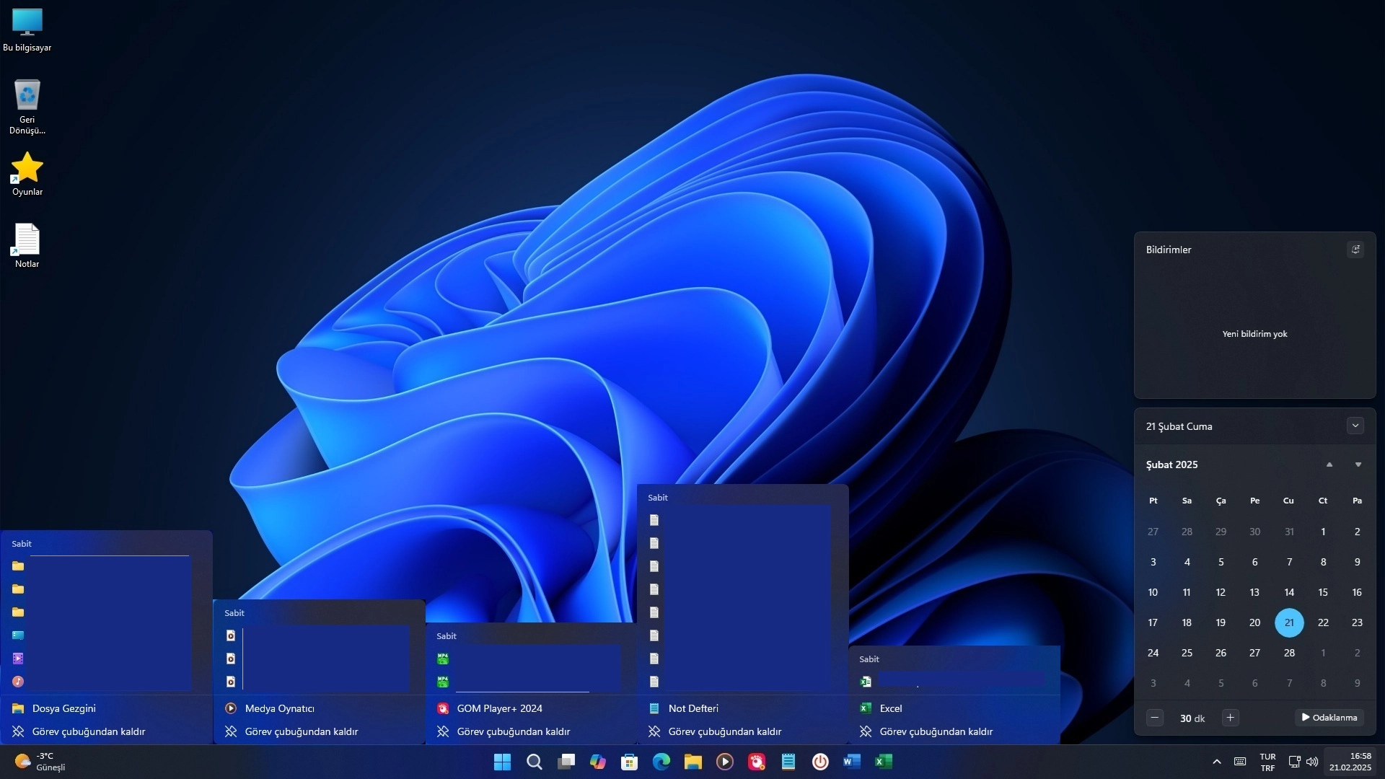Go to previous month with up arrow
This screenshot has width=1385, height=779.
pos(1329,465)
